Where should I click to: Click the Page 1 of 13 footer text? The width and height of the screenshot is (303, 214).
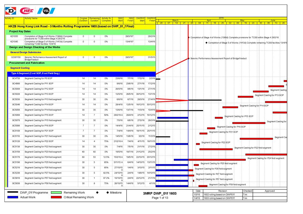[x=160, y=198]
